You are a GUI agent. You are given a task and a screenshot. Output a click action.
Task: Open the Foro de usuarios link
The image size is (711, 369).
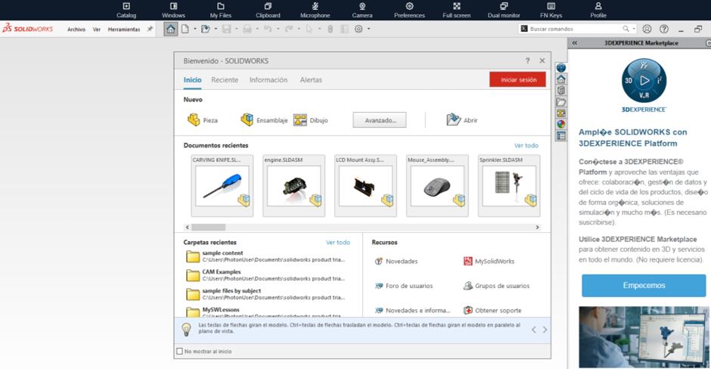pyautogui.click(x=404, y=286)
